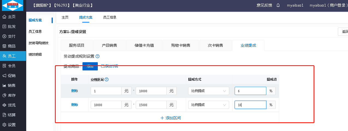Open 提成方式 dropdown in the 10000-15000 row
This screenshot has width=348, height=131.
[x=209, y=105]
